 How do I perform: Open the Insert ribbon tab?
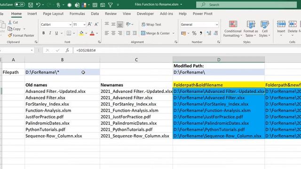pyautogui.click(x=32, y=14)
